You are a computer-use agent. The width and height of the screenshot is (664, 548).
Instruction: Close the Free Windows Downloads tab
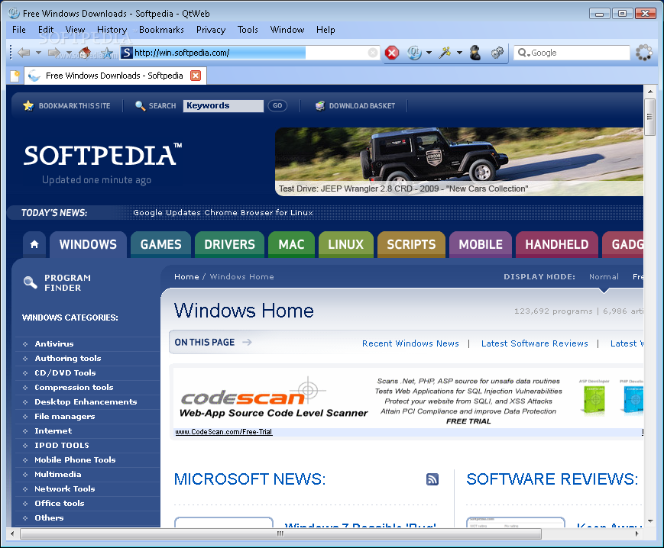click(x=195, y=76)
